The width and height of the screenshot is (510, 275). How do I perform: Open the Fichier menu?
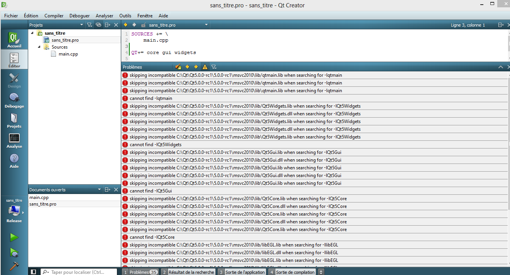click(x=11, y=16)
